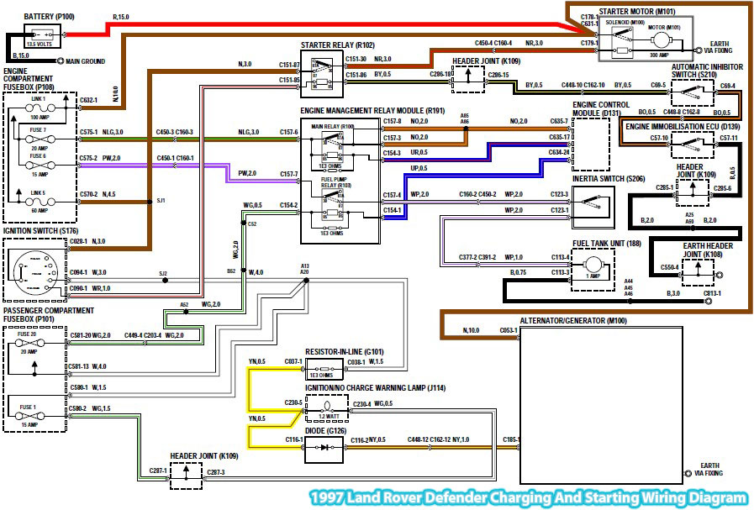Select the earth fixing terminal beside the starter motor
This screenshot has width=754, height=510.
699,50
